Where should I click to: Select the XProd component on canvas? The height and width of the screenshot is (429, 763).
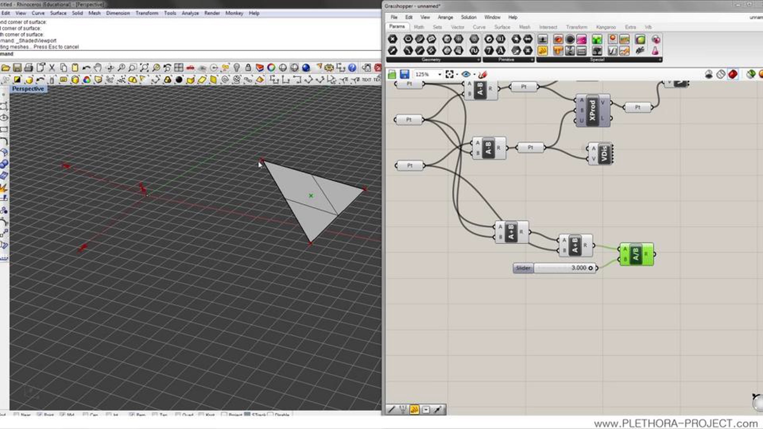[593, 111]
